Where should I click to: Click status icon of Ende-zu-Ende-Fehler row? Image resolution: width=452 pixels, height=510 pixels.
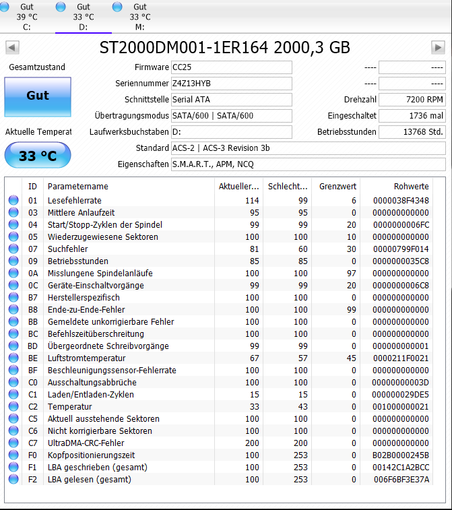(x=13, y=309)
